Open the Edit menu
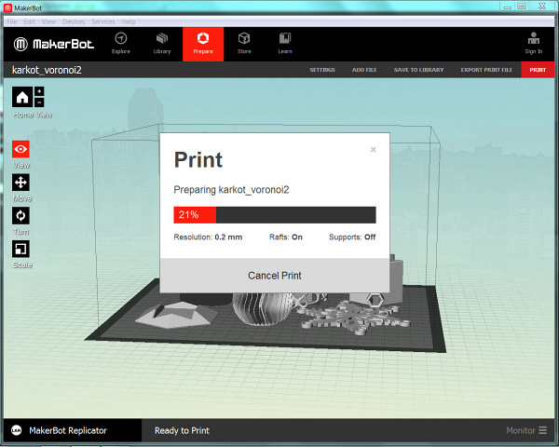Image resolution: width=559 pixels, height=447 pixels. (29, 21)
